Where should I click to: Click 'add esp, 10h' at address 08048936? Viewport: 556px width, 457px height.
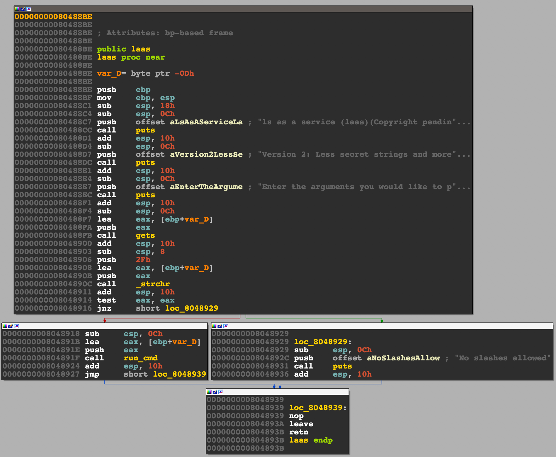point(333,374)
